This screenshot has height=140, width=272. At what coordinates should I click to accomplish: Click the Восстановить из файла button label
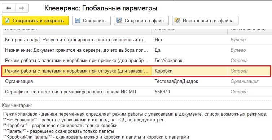point(208,21)
